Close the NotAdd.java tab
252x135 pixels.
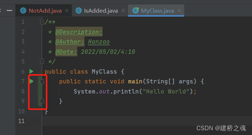pos(67,11)
